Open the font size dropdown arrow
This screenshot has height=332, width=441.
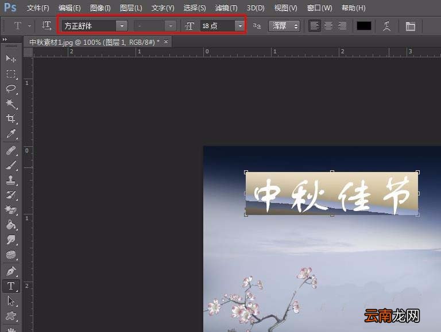(240, 26)
